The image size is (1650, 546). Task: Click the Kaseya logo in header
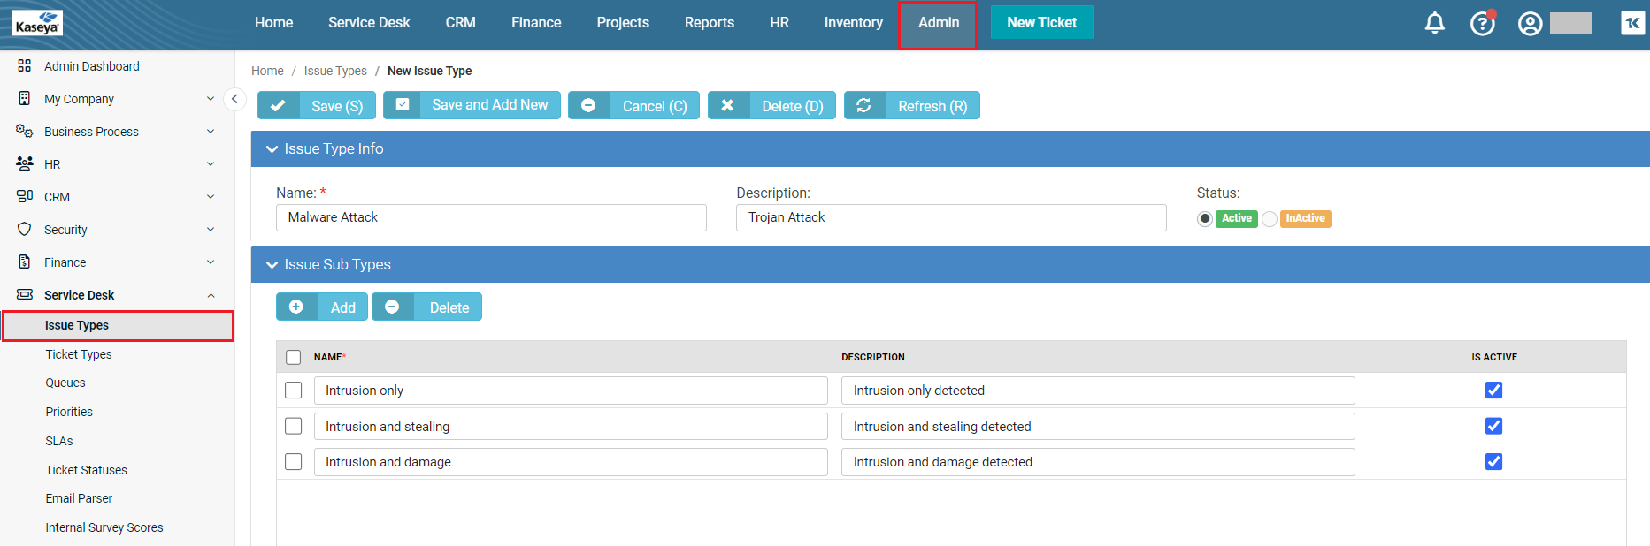[37, 23]
